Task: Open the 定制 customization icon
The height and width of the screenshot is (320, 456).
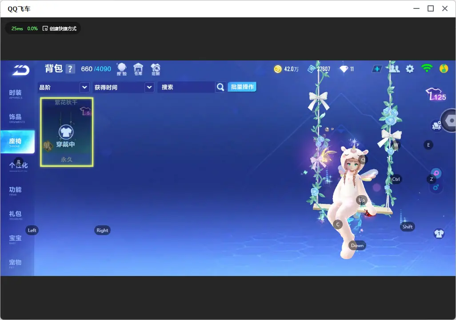Action: tap(156, 69)
